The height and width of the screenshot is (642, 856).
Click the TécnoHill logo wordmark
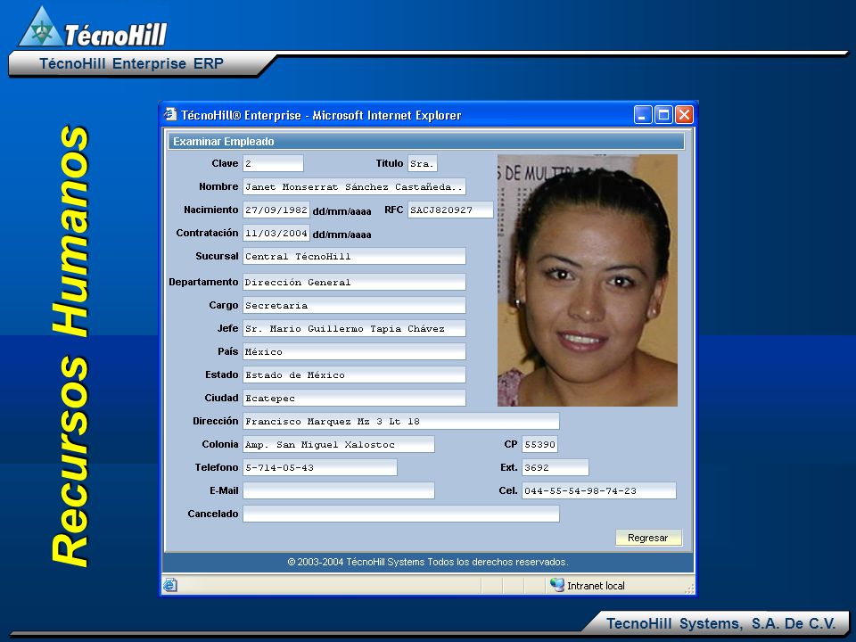click(115, 35)
